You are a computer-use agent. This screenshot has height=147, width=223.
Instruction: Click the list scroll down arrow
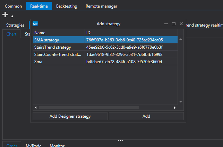181,102
